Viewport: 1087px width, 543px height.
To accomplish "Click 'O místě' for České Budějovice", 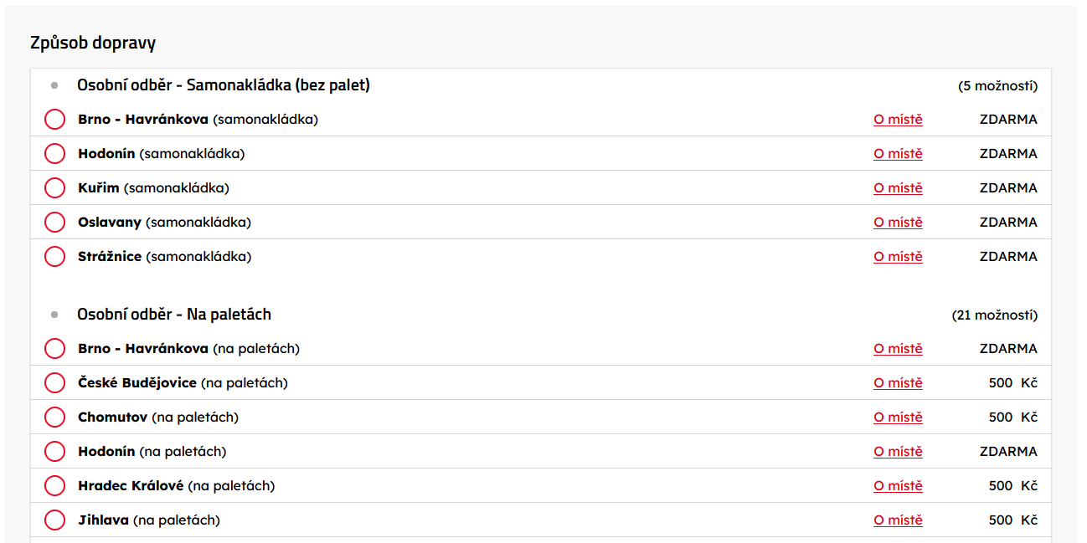I will tap(898, 383).
